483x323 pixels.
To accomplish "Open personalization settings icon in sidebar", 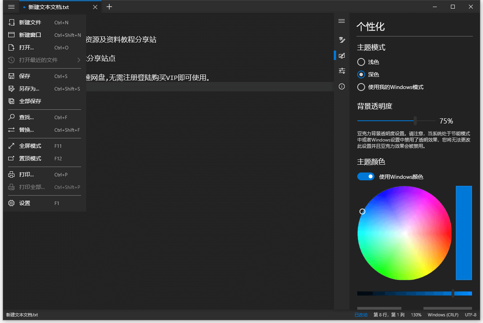I will pyautogui.click(x=342, y=55).
